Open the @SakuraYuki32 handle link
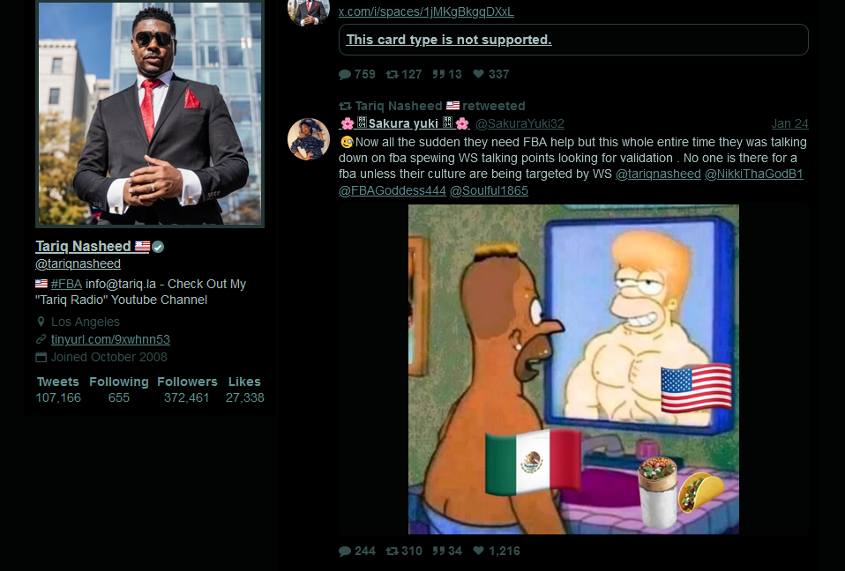This screenshot has width=845, height=571. [520, 123]
